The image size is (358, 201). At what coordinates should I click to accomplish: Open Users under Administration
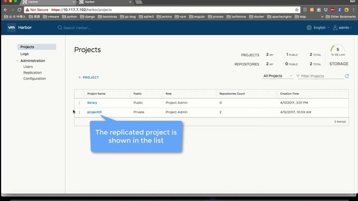[x=28, y=66]
